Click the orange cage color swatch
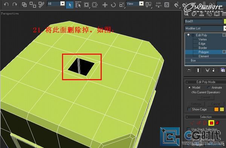This screenshot has height=148, width=226. pyautogui.click(x=216, y=109)
